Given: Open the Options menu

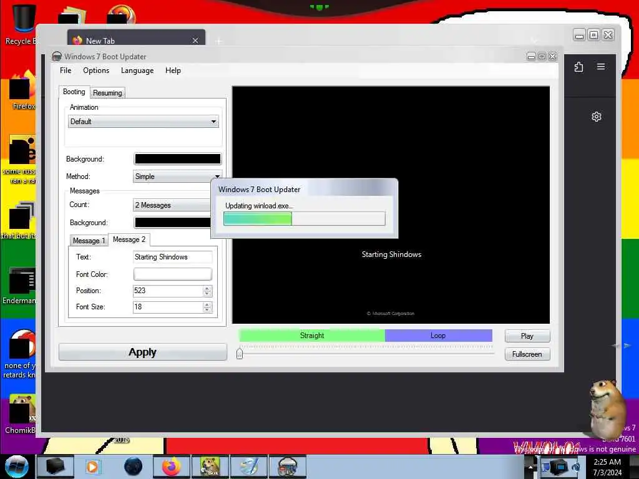Looking at the screenshot, I should [x=96, y=70].
